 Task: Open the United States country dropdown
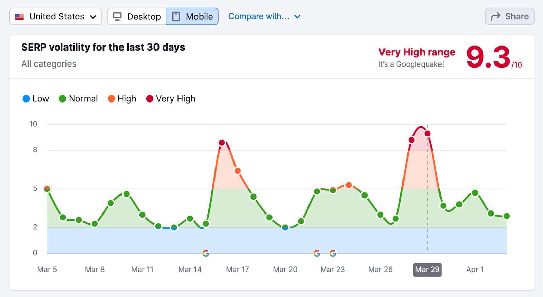point(56,17)
